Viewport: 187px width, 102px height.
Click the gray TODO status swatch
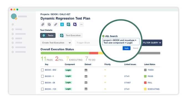pos(145,70)
